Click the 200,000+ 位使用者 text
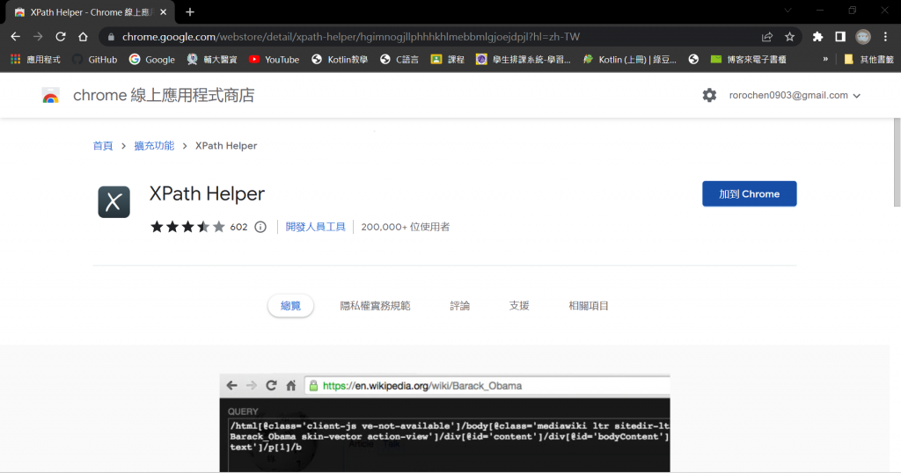901x473 pixels. [405, 227]
